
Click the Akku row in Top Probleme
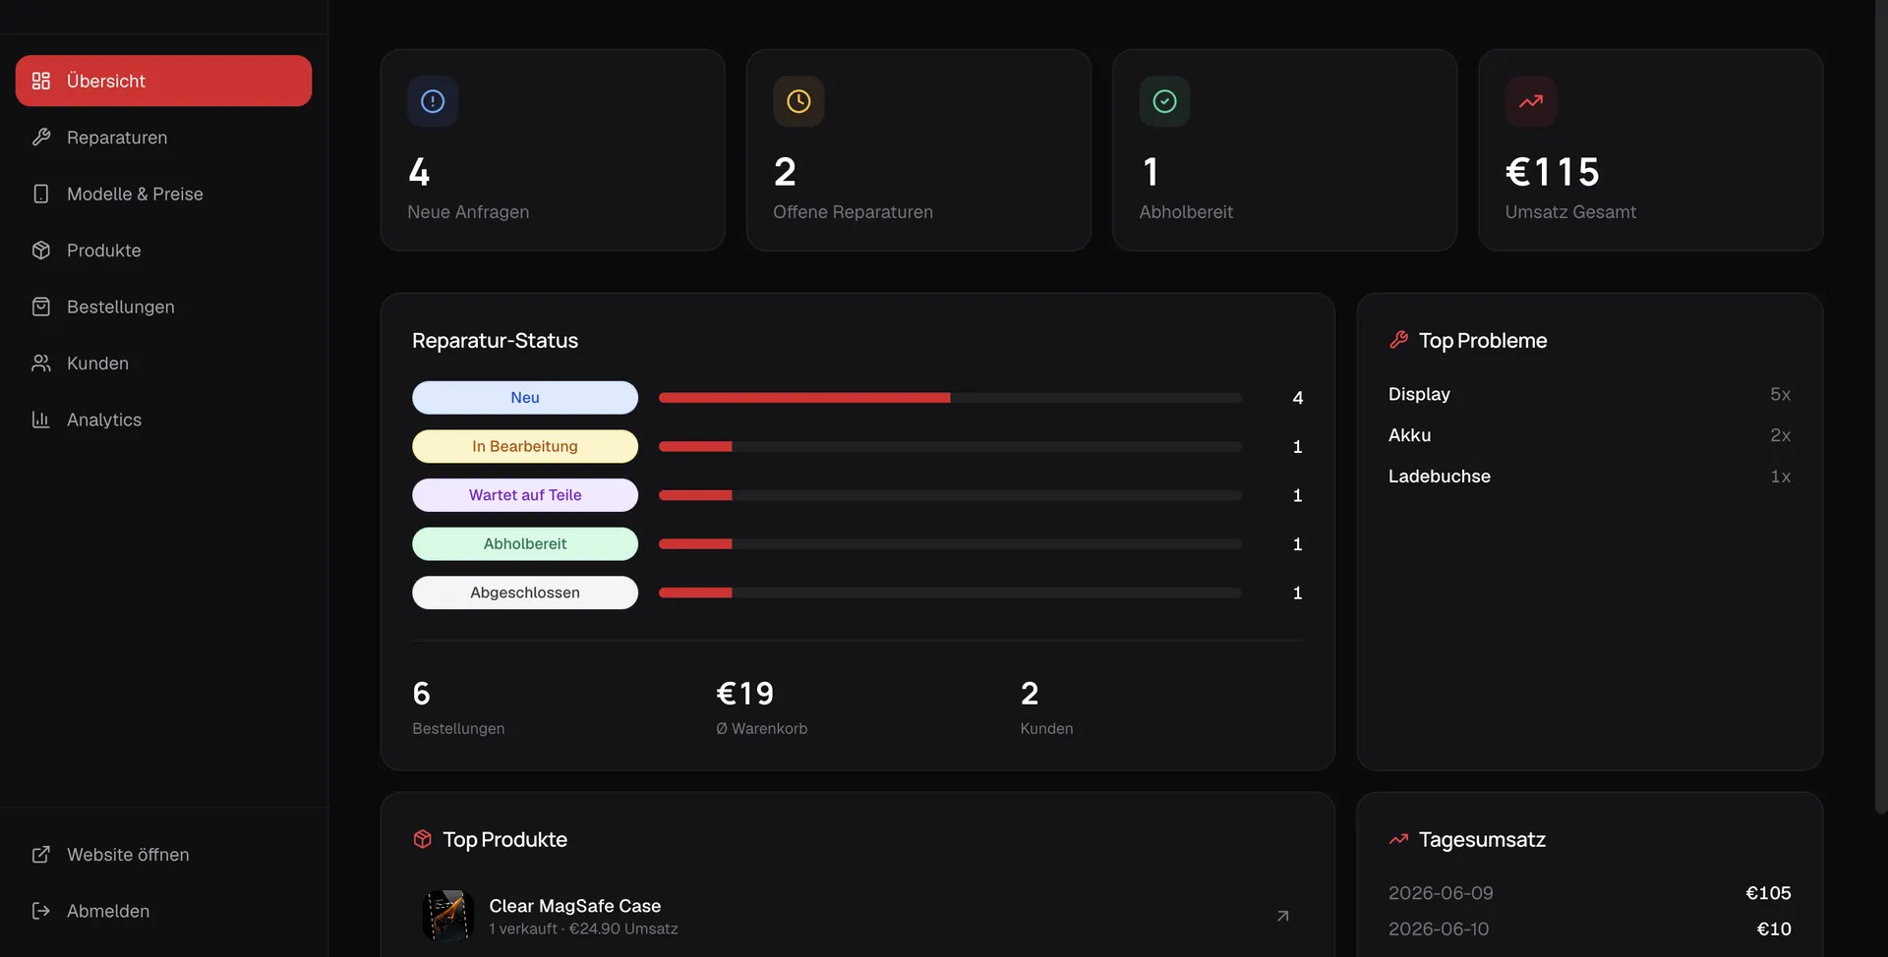pyautogui.click(x=1589, y=435)
